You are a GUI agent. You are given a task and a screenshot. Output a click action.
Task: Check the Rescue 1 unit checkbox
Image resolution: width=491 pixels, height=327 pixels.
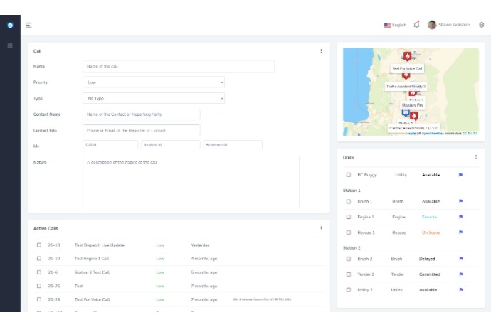(349, 232)
